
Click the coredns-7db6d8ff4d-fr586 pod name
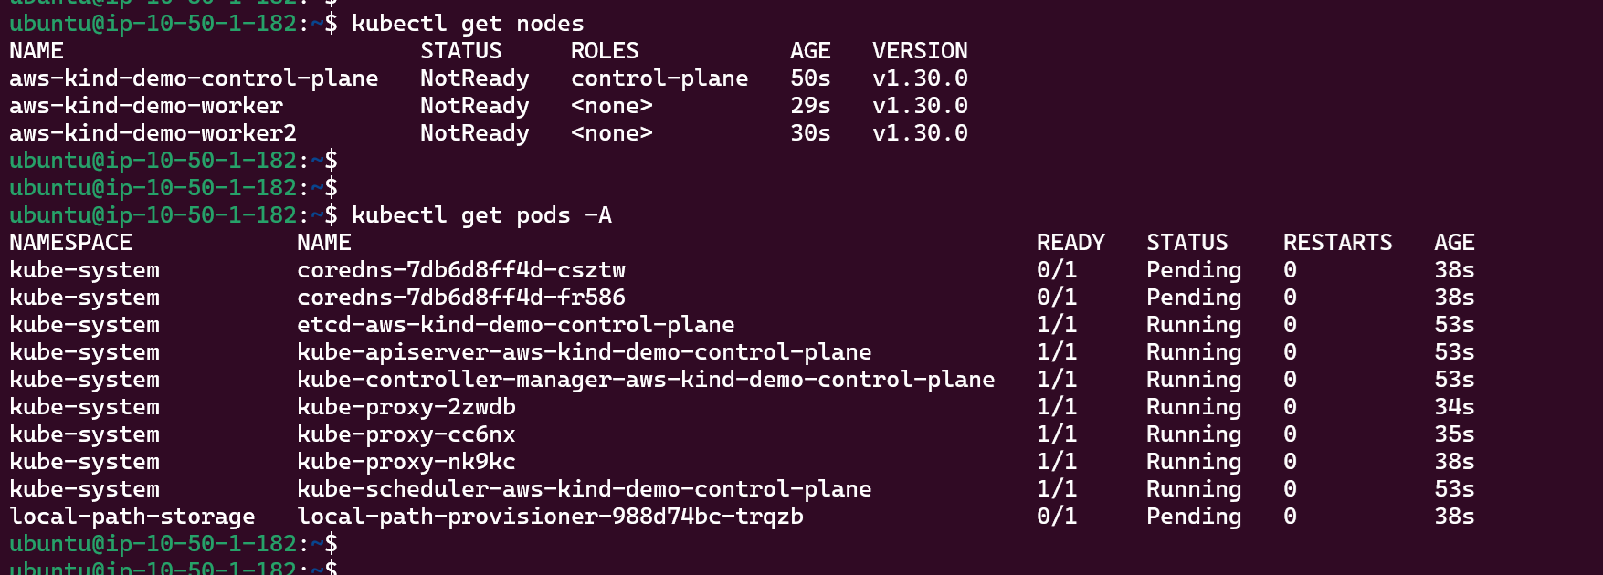[461, 298]
